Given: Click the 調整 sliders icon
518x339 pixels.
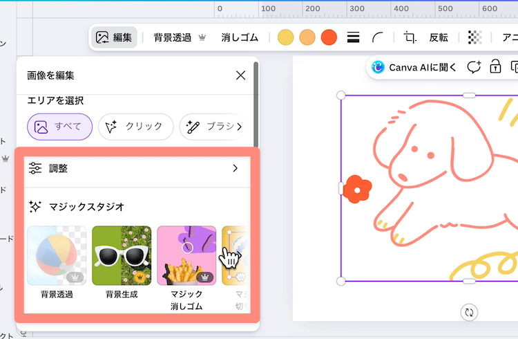Looking at the screenshot, I should (x=35, y=168).
